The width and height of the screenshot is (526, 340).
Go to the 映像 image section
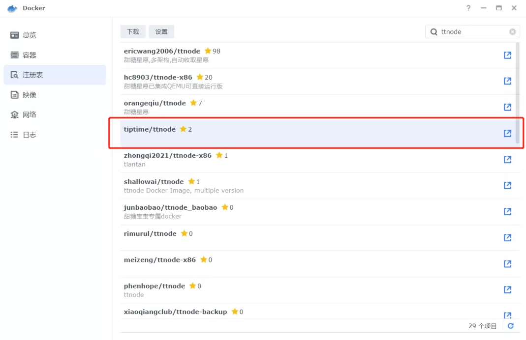click(30, 95)
